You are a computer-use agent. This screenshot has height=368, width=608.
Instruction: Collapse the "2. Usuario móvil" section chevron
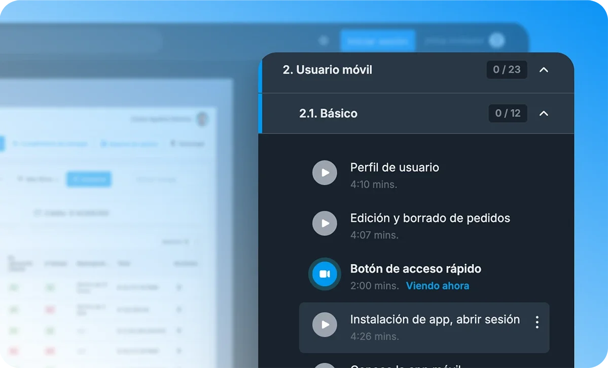point(544,71)
